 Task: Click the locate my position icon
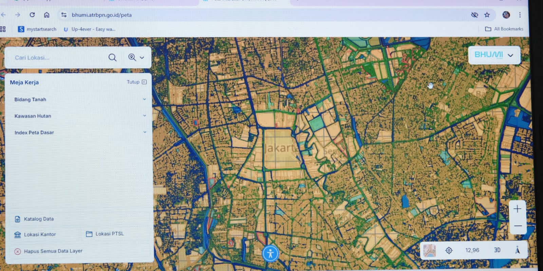(x=449, y=250)
